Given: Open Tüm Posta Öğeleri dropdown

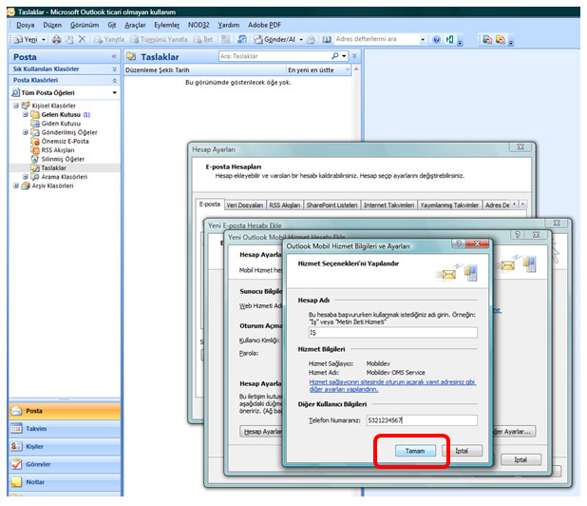Looking at the screenshot, I should [x=115, y=92].
